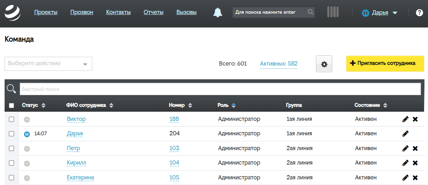Open the Вызовы menu
The height and width of the screenshot is (185, 428).
coord(187,12)
